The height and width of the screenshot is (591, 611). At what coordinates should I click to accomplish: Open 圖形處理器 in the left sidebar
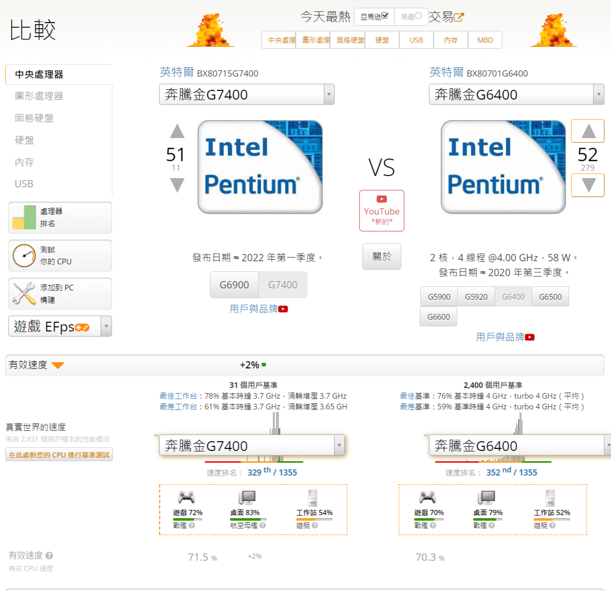click(x=39, y=96)
